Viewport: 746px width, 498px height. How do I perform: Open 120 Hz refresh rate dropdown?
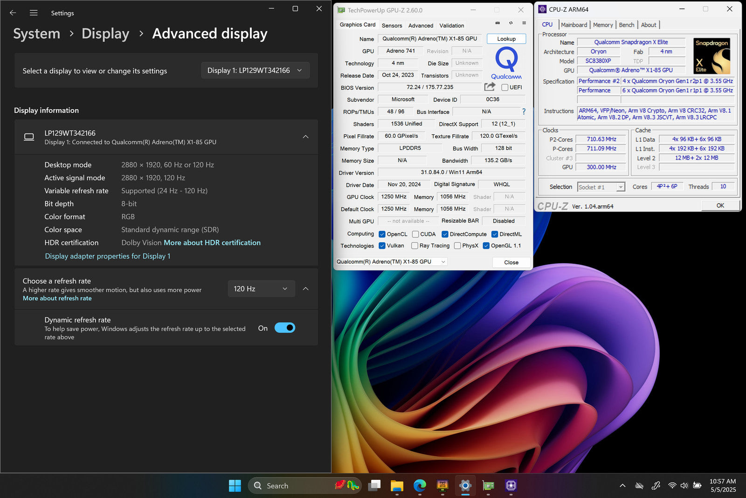point(261,289)
